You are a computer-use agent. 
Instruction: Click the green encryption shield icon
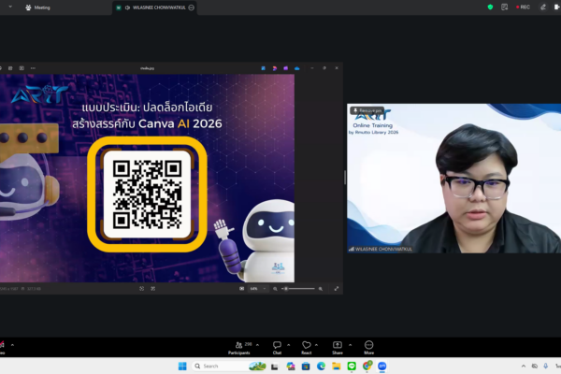(x=490, y=7)
